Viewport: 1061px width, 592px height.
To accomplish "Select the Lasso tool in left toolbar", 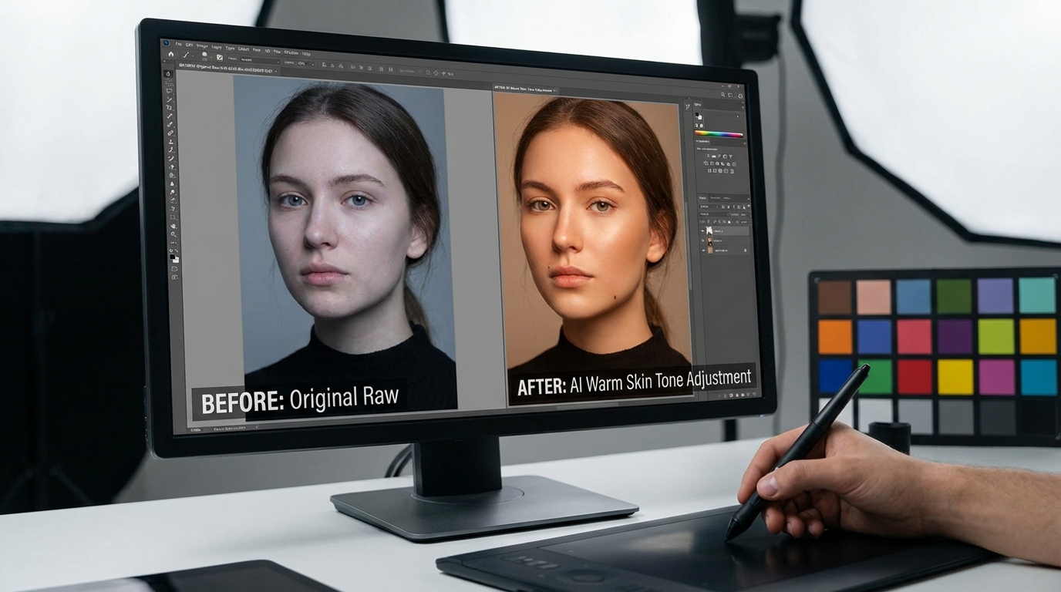I will pyautogui.click(x=170, y=90).
